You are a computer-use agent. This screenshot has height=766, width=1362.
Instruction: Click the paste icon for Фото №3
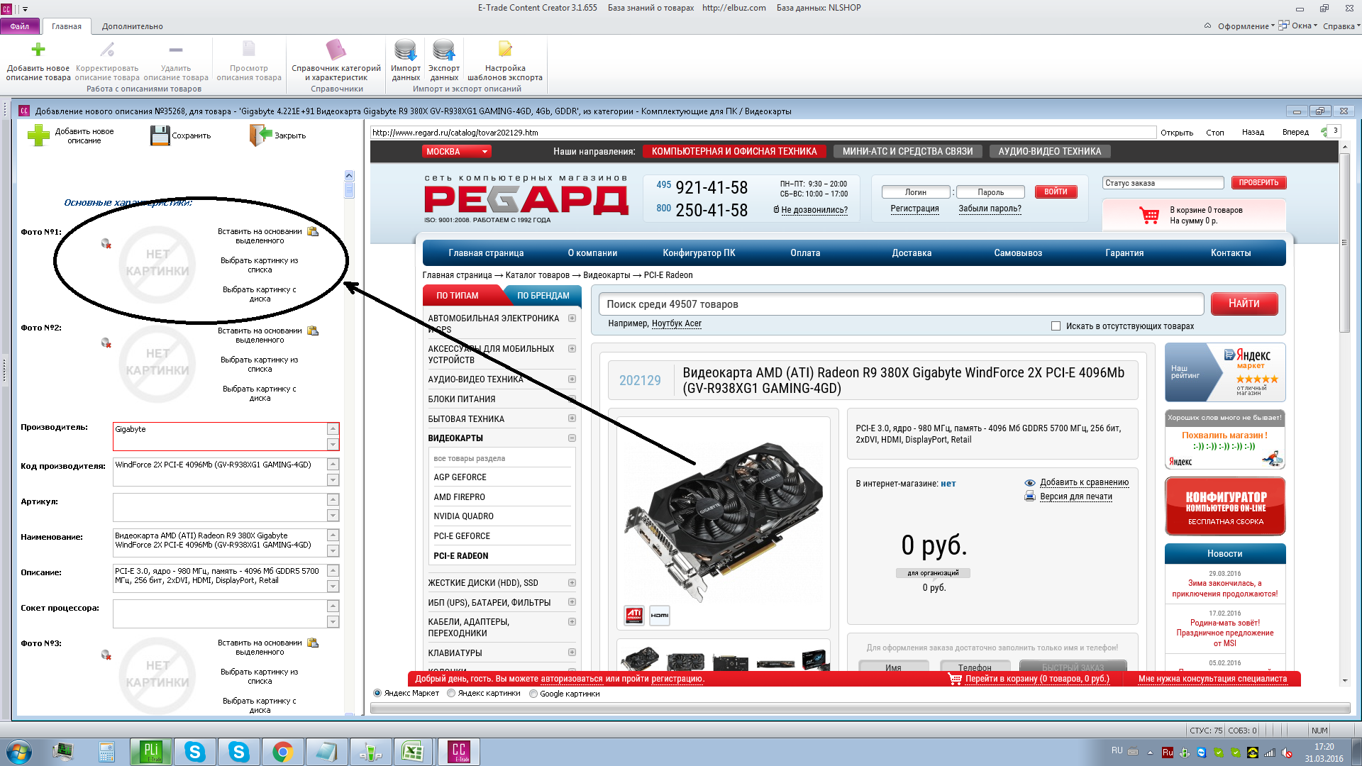(x=313, y=643)
